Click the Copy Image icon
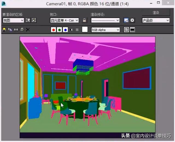 (x=10, y=30)
